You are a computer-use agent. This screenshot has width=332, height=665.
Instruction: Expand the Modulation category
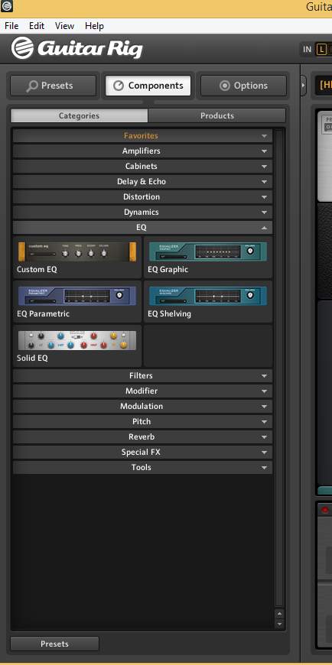(x=142, y=407)
